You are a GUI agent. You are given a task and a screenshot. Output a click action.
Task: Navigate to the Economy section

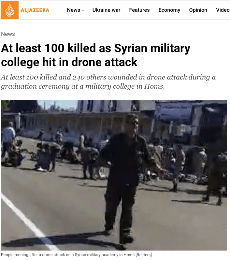pyautogui.click(x=169, y=10)
